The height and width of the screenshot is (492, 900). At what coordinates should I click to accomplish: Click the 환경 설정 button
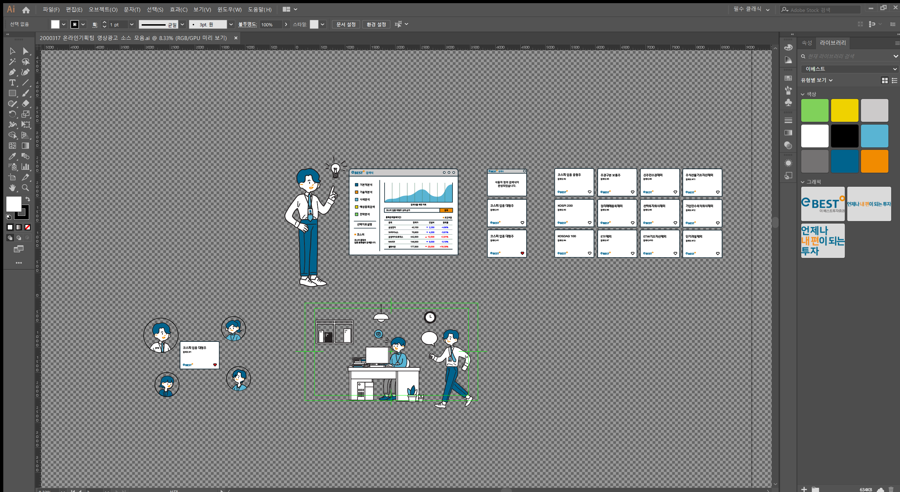[376, 24]
